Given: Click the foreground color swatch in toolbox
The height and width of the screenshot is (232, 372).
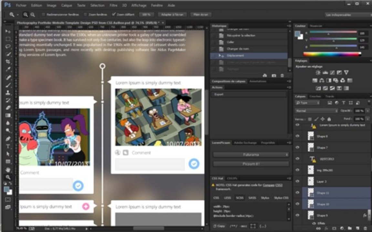Looking at the screenshot, I should (7, 189).
